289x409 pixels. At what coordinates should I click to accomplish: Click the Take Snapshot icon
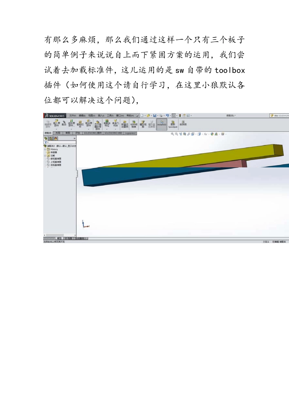(x=183, y=123)
